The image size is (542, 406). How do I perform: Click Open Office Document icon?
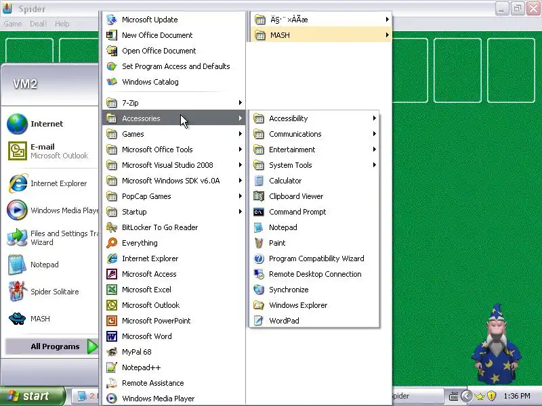(112, 51)
